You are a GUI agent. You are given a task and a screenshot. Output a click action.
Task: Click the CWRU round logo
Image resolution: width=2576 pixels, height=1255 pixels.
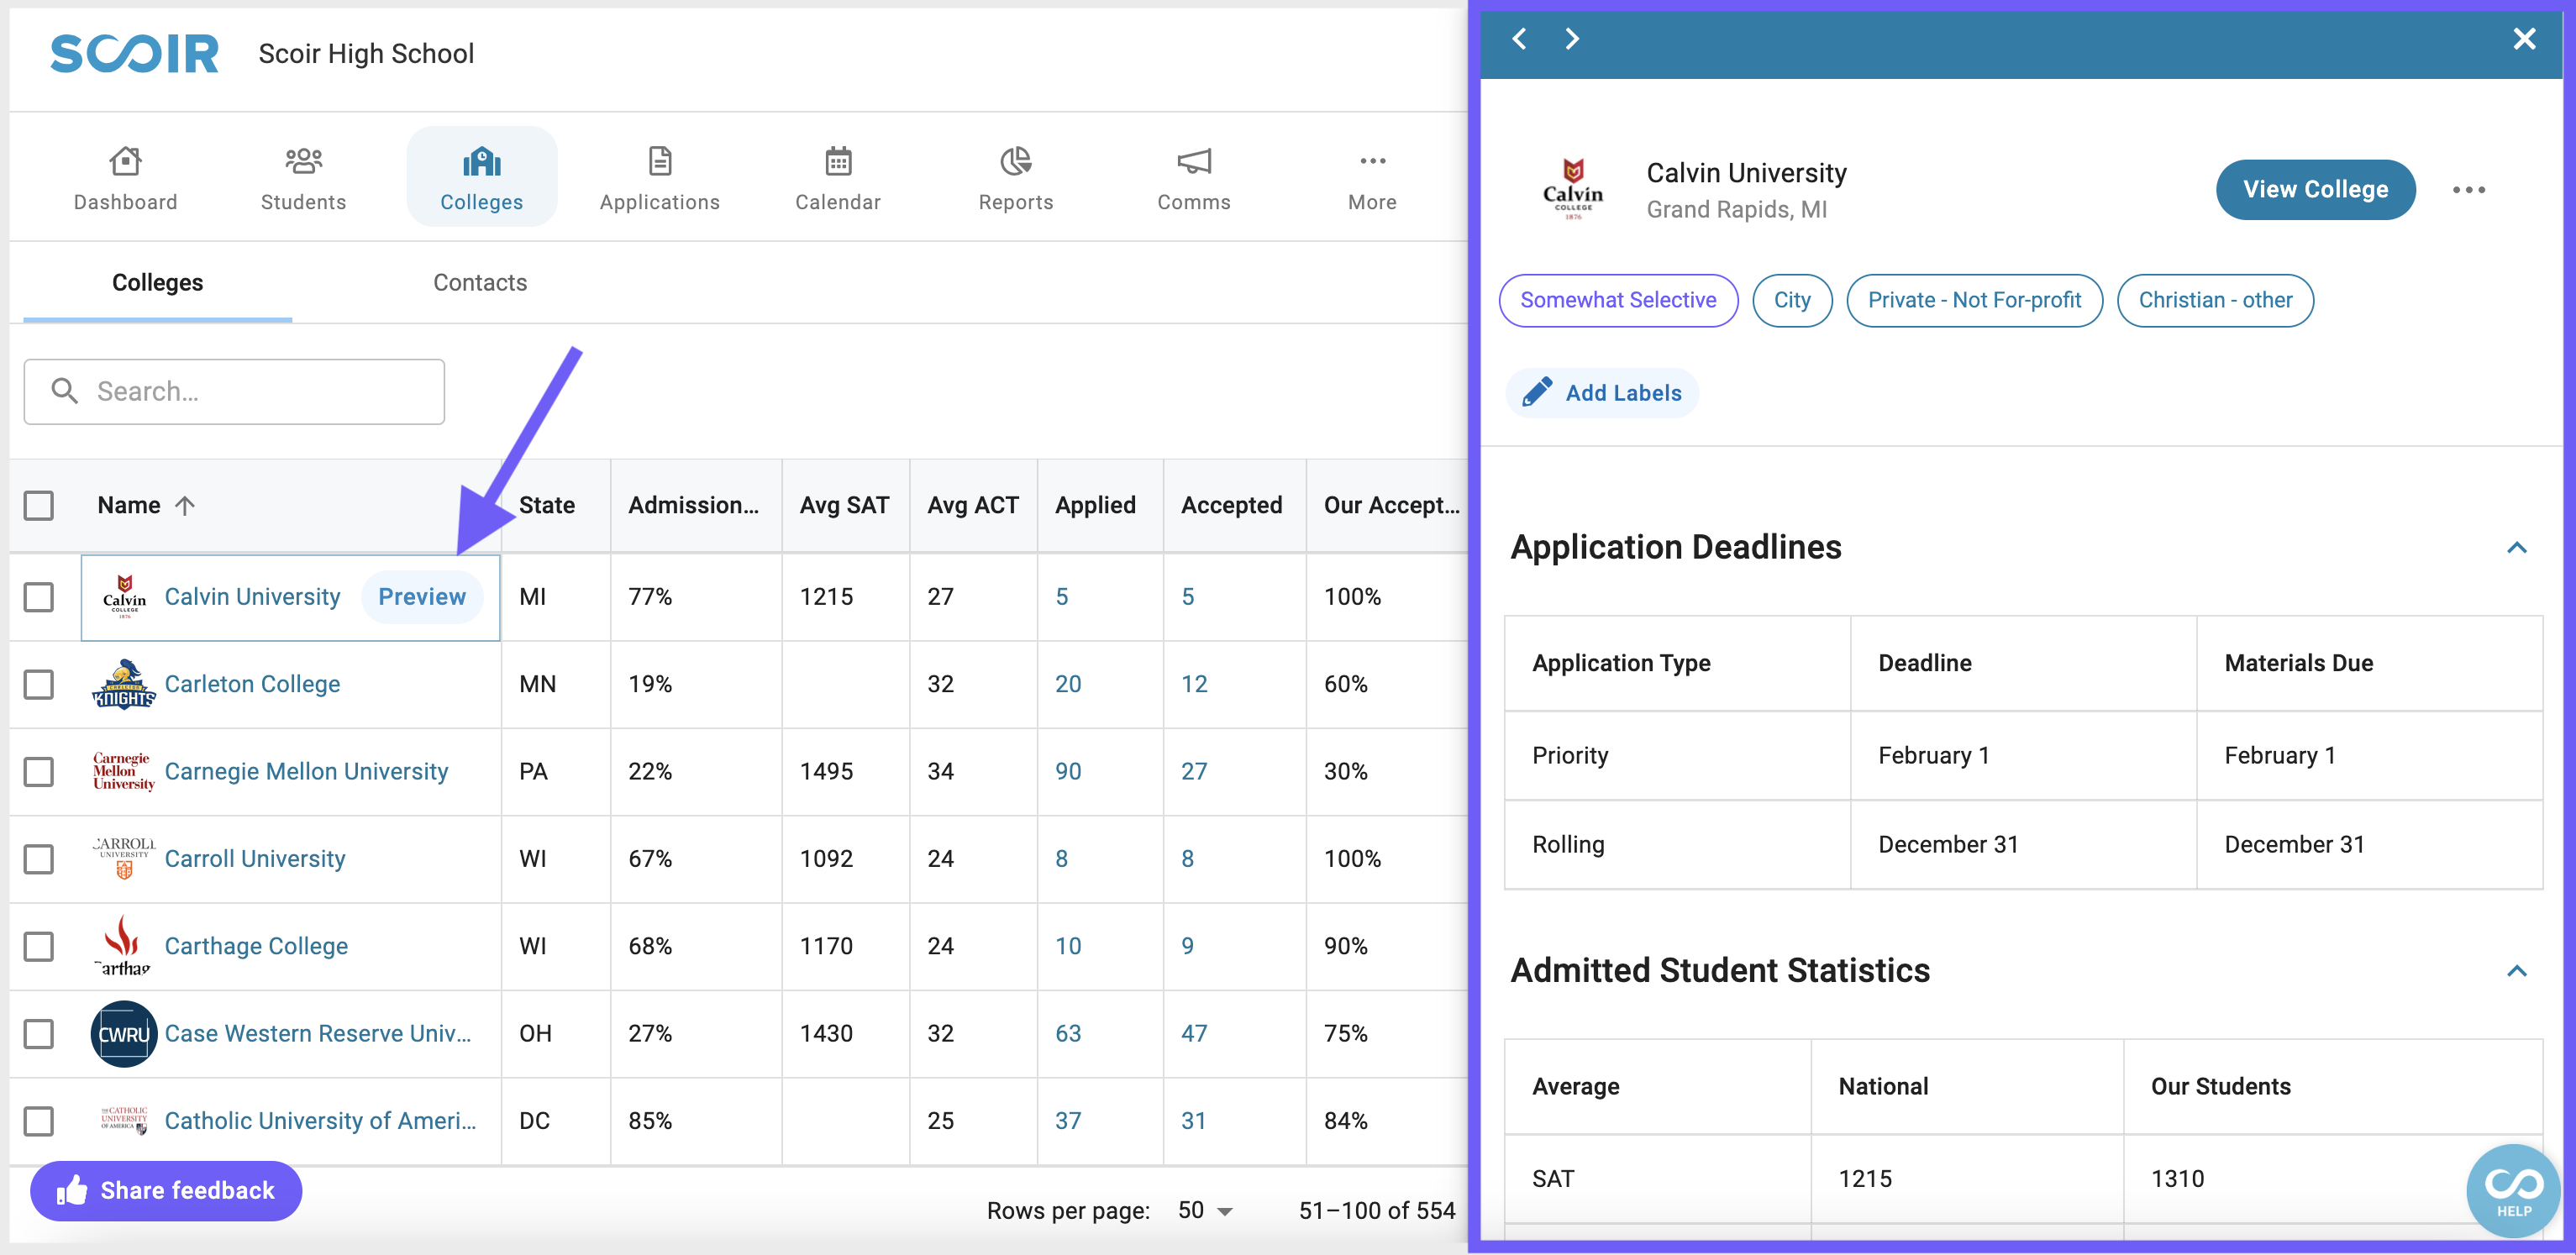pos(124,1033)
